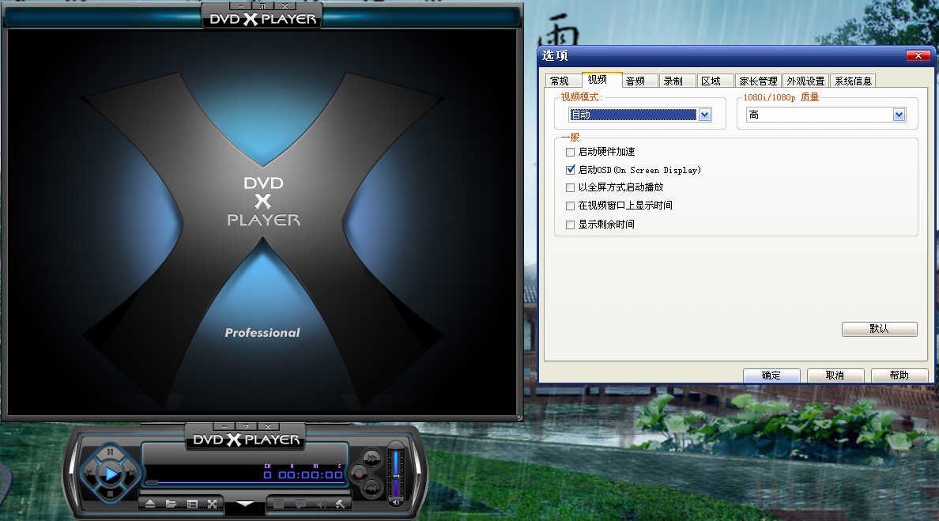Disable 启动OSD on-screen display

click(x=571, y=169)
